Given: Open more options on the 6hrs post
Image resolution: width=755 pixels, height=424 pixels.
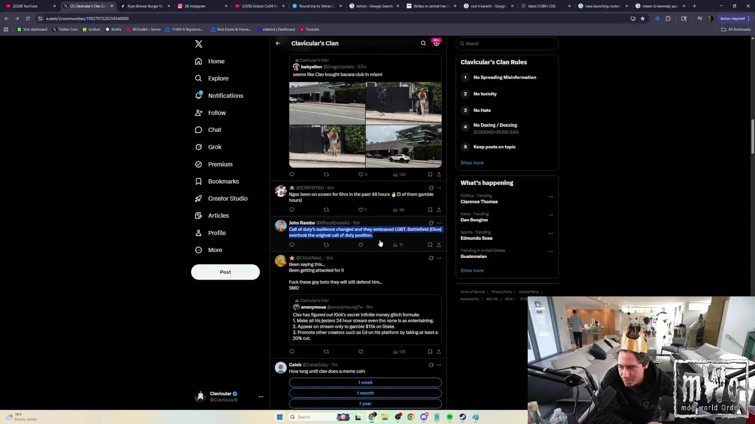Looking at the screenshot, I should coord(438,188).
